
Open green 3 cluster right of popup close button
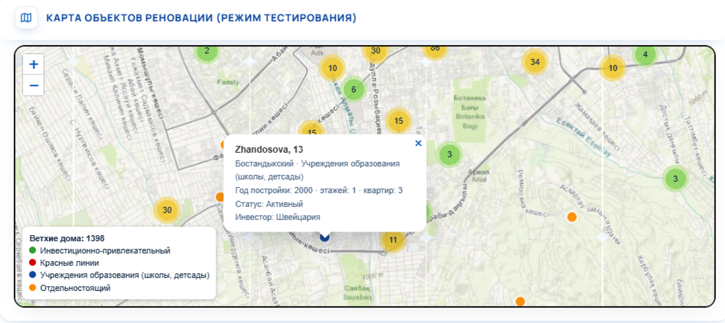pos(449,154)
